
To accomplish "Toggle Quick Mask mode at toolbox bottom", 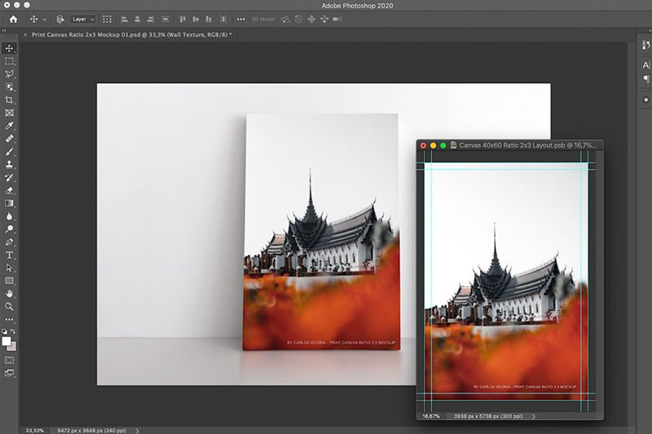I will [x=9, y=360].
